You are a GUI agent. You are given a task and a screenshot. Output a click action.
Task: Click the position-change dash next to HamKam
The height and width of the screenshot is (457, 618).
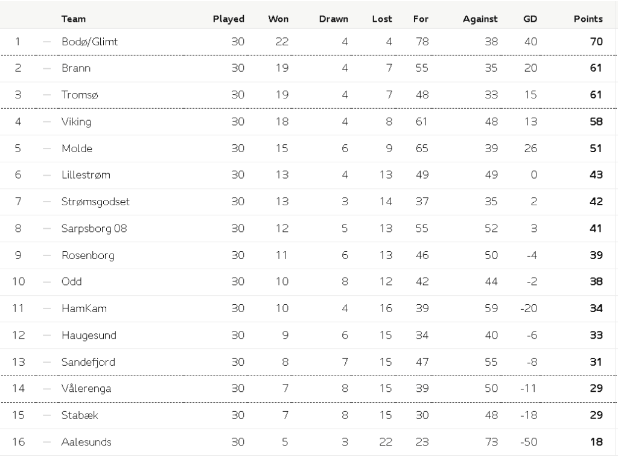point(47,308)
